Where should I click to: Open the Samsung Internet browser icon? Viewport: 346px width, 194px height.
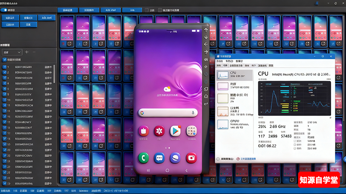click(x=175, y=158)
